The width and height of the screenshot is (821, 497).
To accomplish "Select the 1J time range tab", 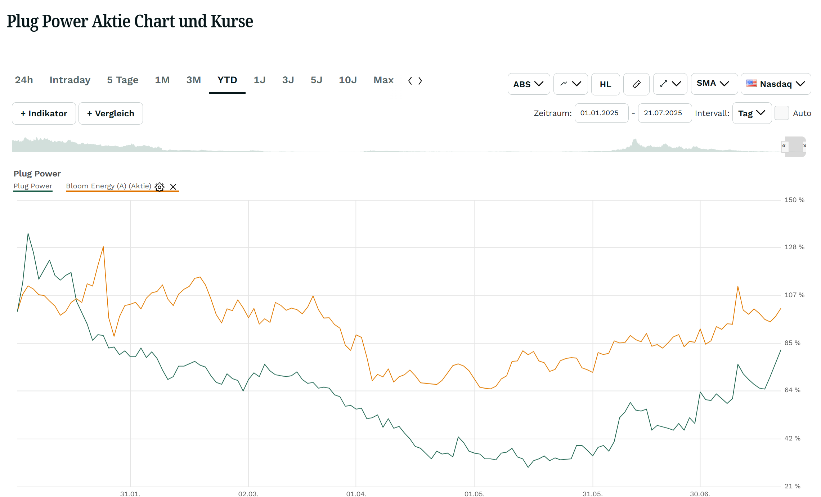I will pyautogui.click(x=259, y=80).
